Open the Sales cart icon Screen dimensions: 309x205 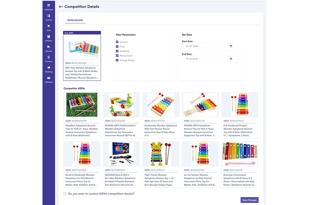pyautogui.click(x=49, y=26)
